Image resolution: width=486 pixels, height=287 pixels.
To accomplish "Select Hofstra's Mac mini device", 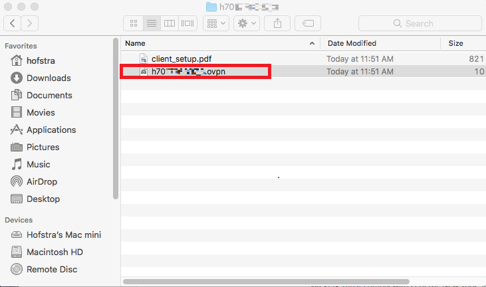I will coord(64,235).
